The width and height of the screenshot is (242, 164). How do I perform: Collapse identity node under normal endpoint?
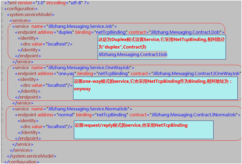click(2, 121)
